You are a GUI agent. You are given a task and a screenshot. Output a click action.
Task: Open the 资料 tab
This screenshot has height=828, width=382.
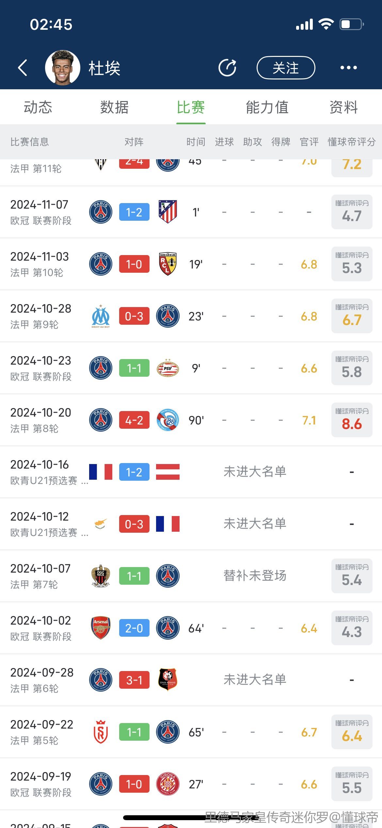point(343,107)
